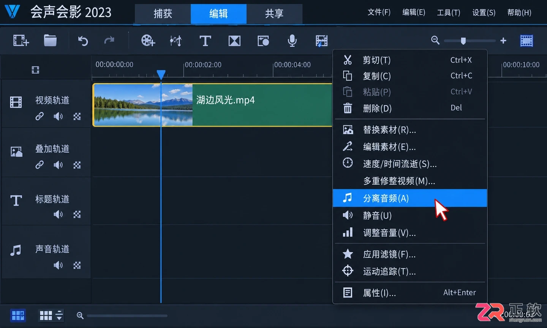Screen dimensions: 547x328
Task: Fit project in timeline window icon
Action: tap(526, 41)
